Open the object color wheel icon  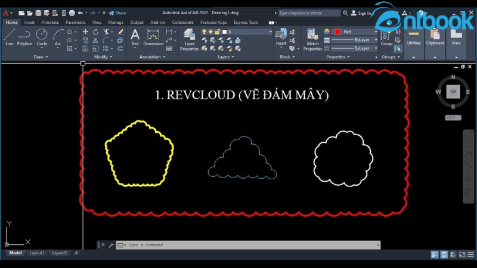[327, 32]
